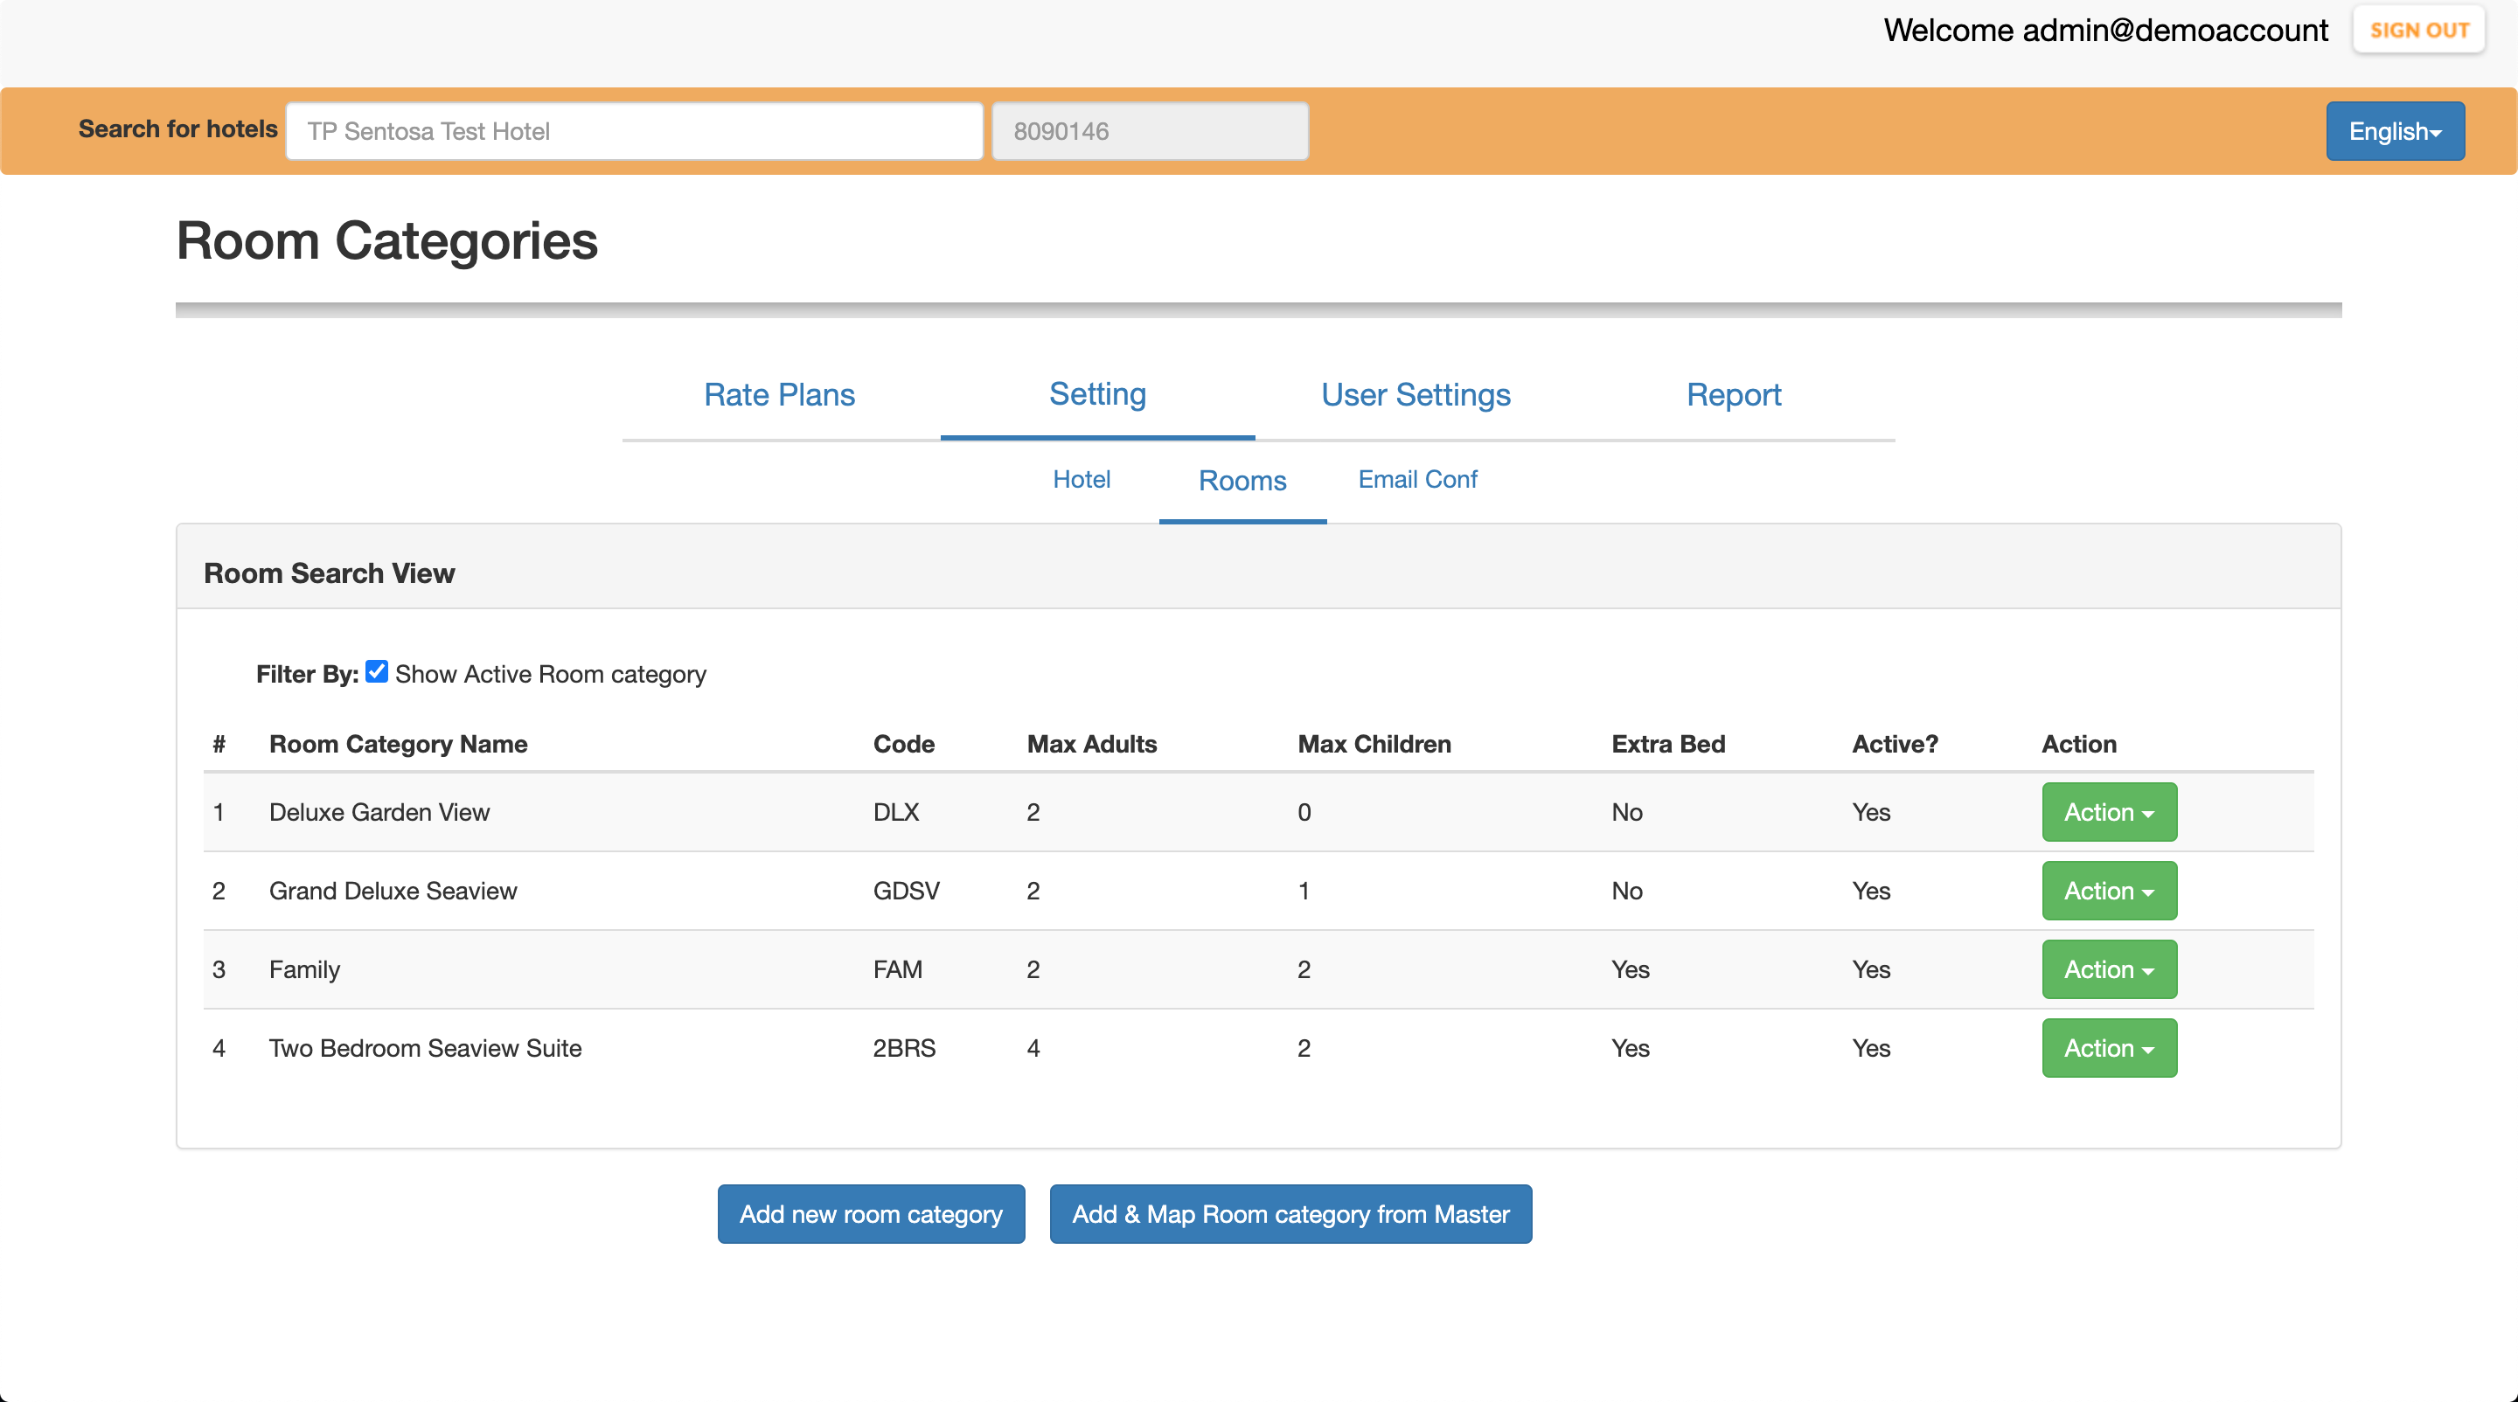
Task: Open Action menu for Two Bedroom Seaview Suite
Action: [x=2109, y=1048]
